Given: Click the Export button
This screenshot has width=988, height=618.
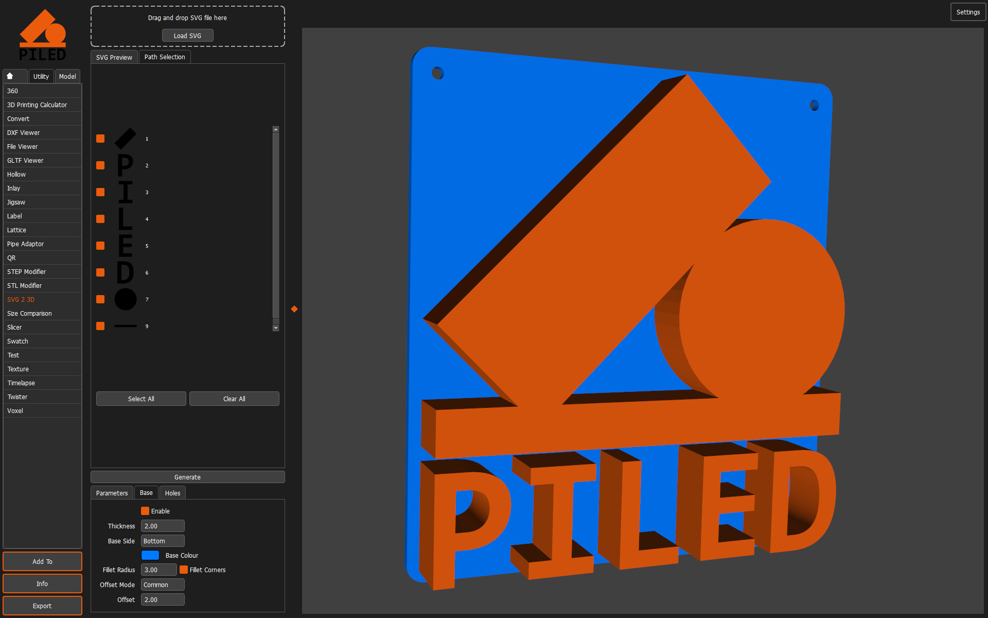Looking at the screenshot, I should tap(42, 606).
